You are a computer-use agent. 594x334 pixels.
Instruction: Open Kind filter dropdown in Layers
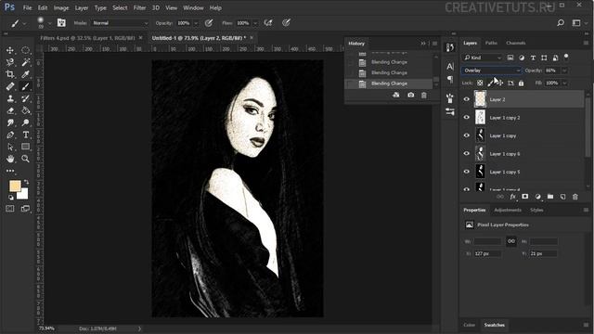pos(483,58)
